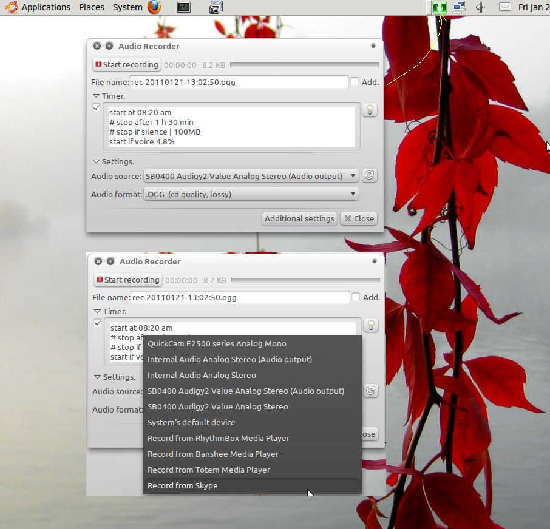This screenshot has width=550, height=529.
Task: Tick the Add checkbox in upper window
Action: pyautogui.click(x=354, y=82)
